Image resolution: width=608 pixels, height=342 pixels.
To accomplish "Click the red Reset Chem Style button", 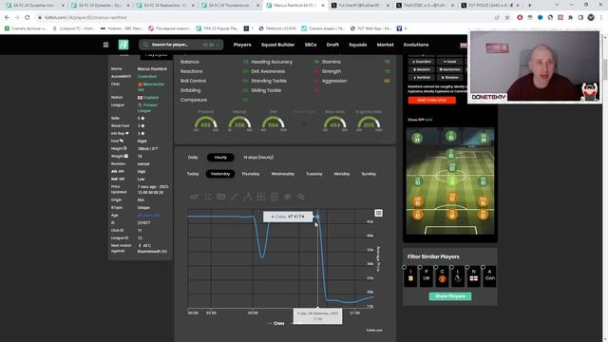I will click(431, 100).
